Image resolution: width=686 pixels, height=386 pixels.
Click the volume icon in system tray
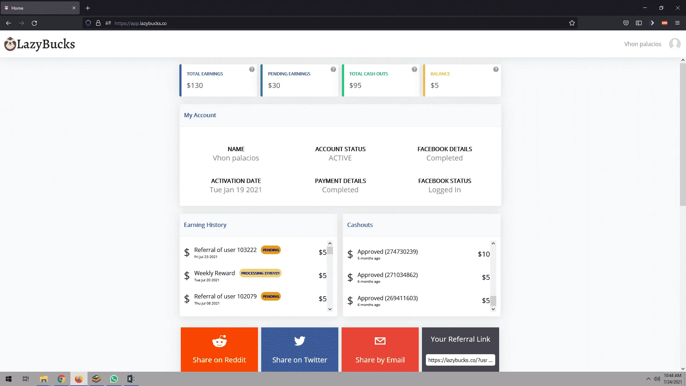pos(657,379)
